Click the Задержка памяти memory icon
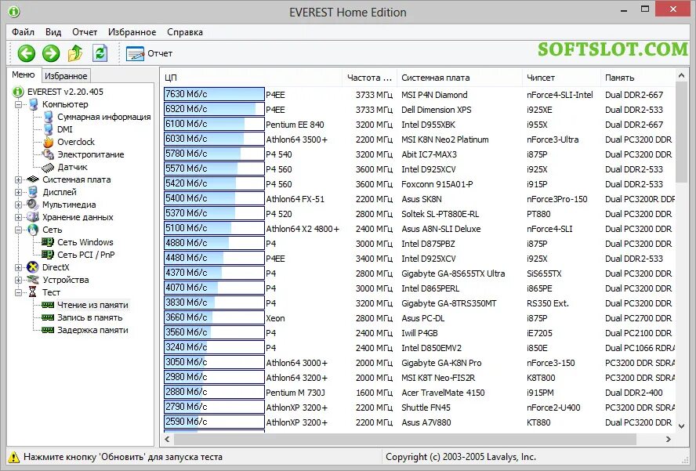 [x=48, y=330]
